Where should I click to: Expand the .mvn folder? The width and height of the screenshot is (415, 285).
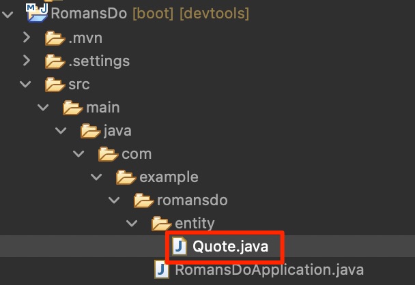(x=26, y=37)
